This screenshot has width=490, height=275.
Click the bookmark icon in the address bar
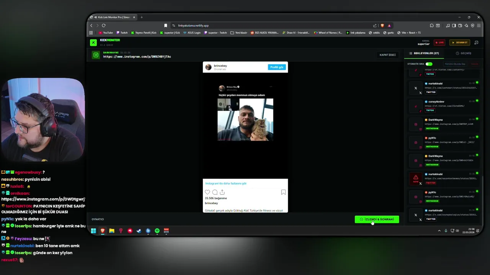click(x=165, y=26)
